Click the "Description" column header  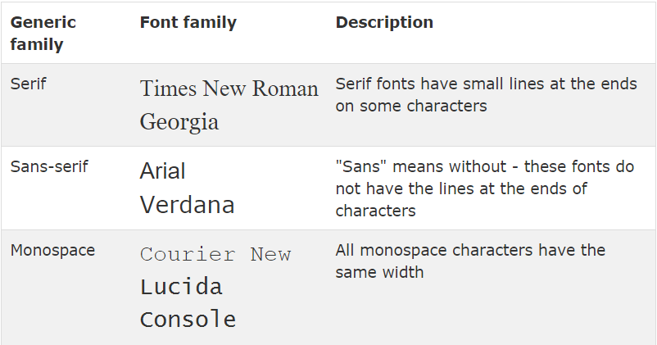tap(384, 22)
